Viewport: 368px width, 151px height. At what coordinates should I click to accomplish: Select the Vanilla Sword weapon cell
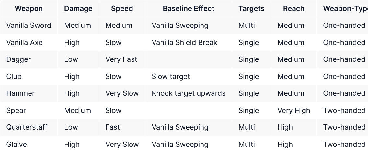click(29, 26)
